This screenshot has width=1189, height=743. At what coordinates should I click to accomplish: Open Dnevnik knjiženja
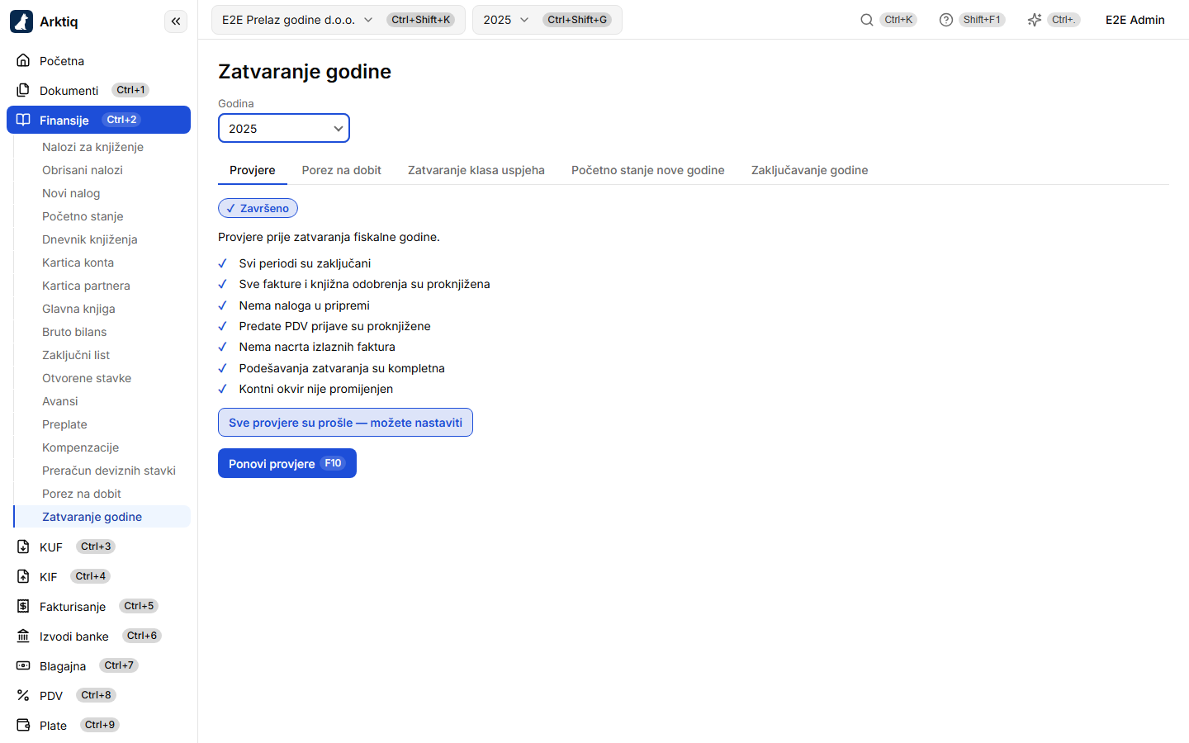click(x=102, y=239)
